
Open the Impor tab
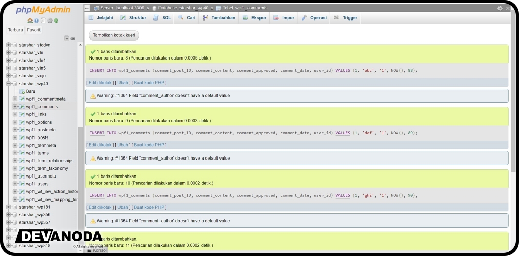[x=284, y=18]
